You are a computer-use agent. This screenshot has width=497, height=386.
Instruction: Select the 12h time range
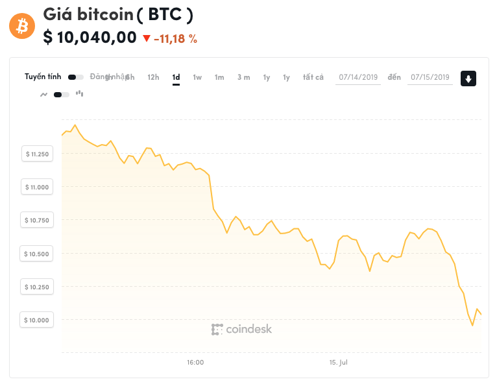pos(153,77)
